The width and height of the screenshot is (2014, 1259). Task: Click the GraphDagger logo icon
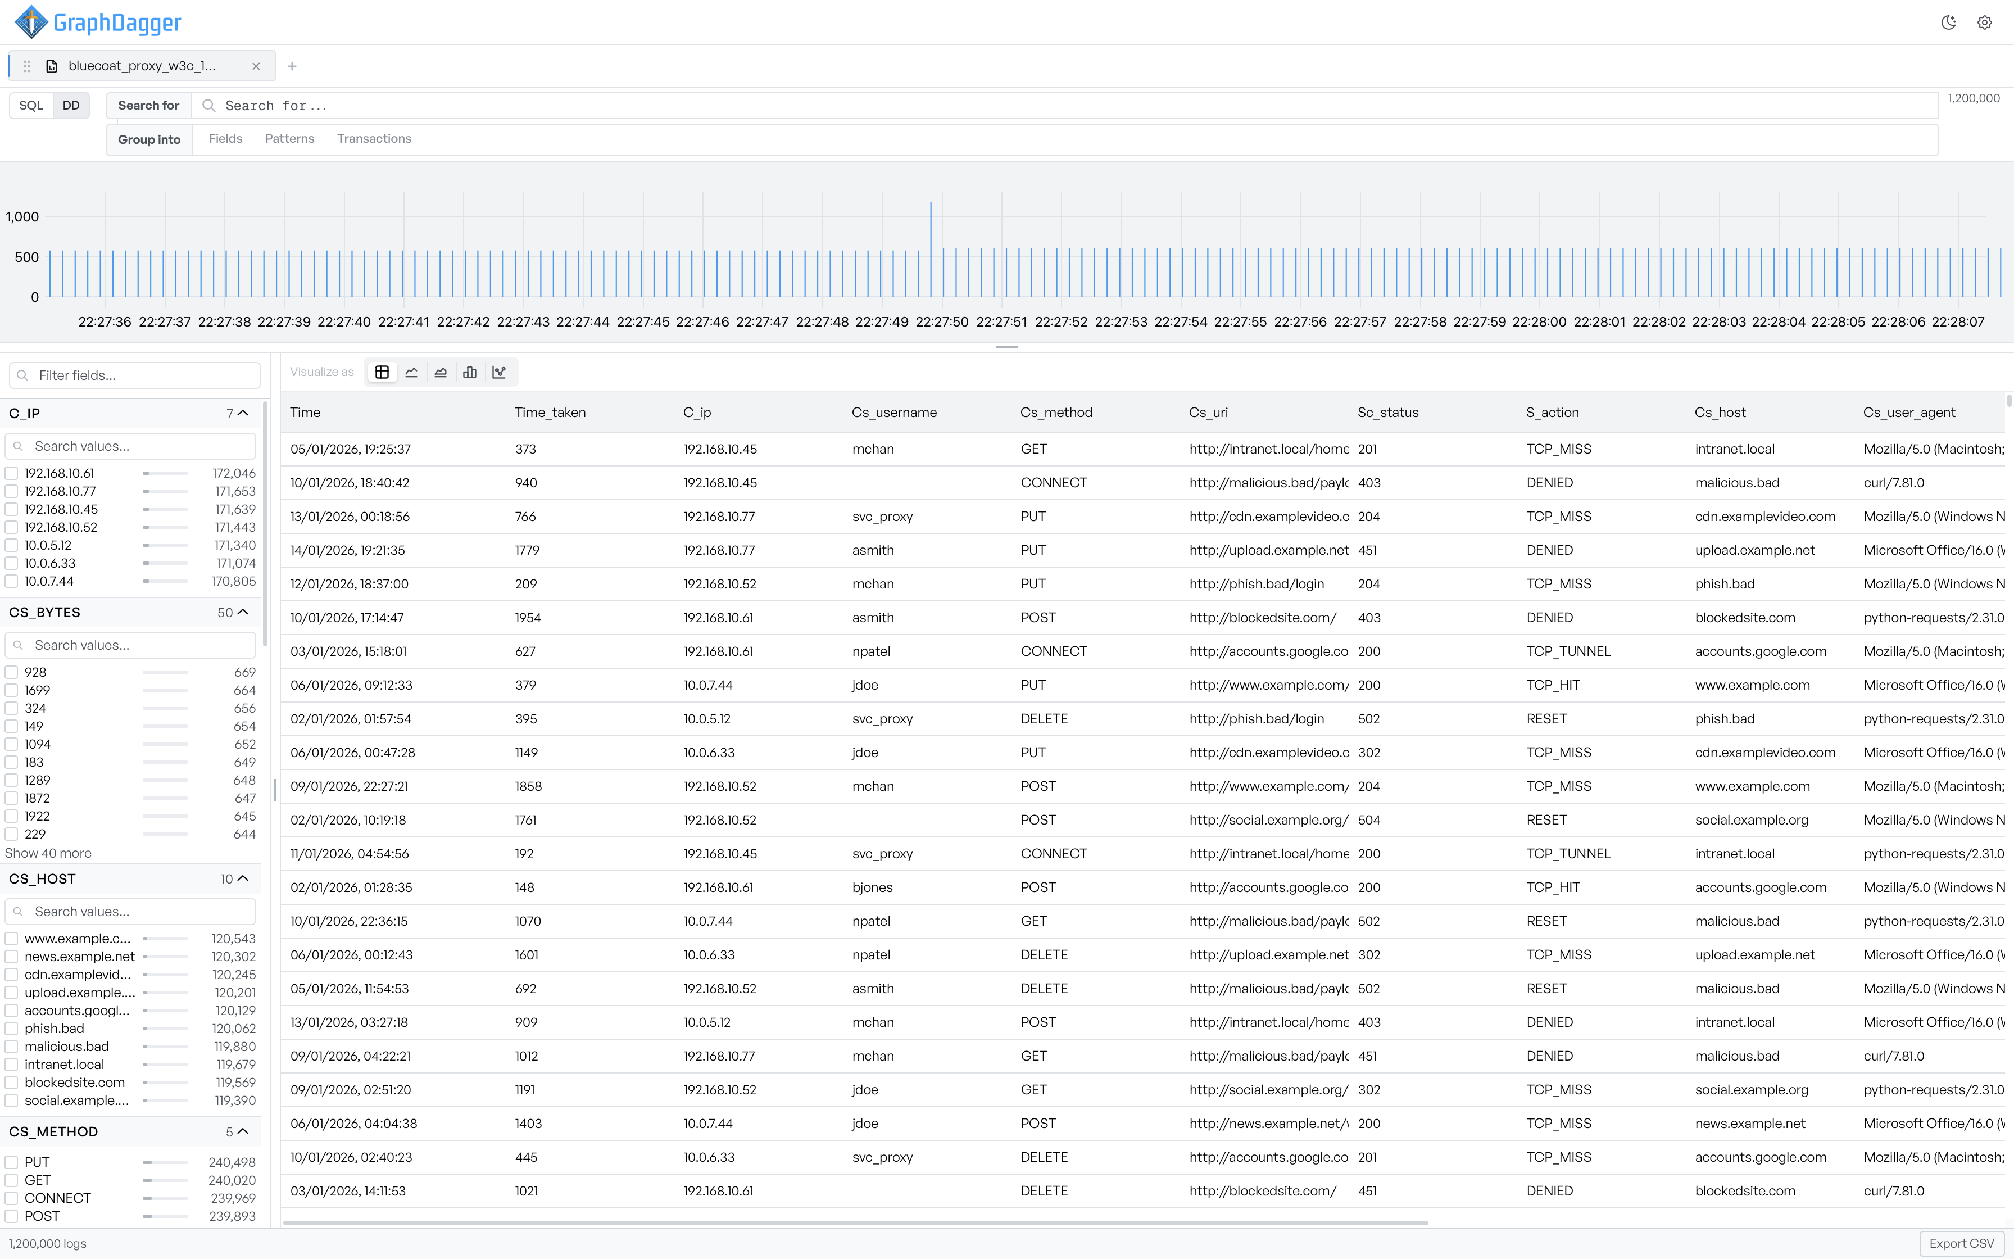coord(31,22)
